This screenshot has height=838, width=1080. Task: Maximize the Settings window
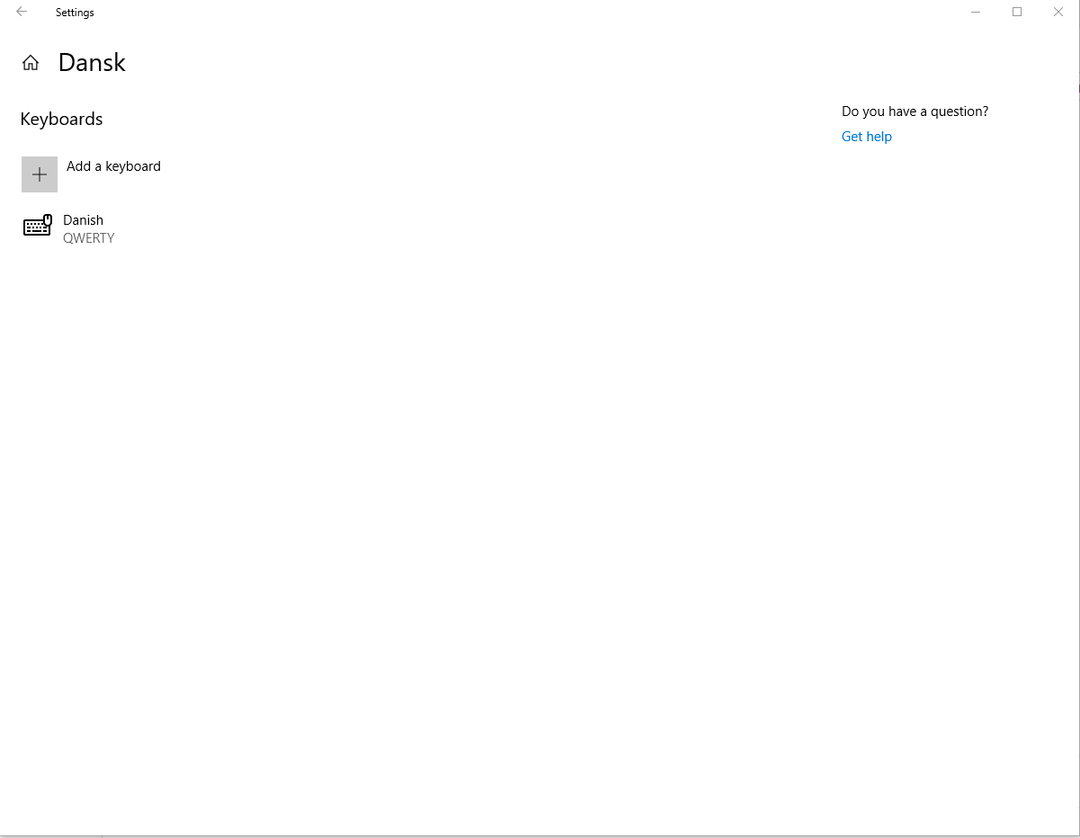click(x=1017, y=12)
